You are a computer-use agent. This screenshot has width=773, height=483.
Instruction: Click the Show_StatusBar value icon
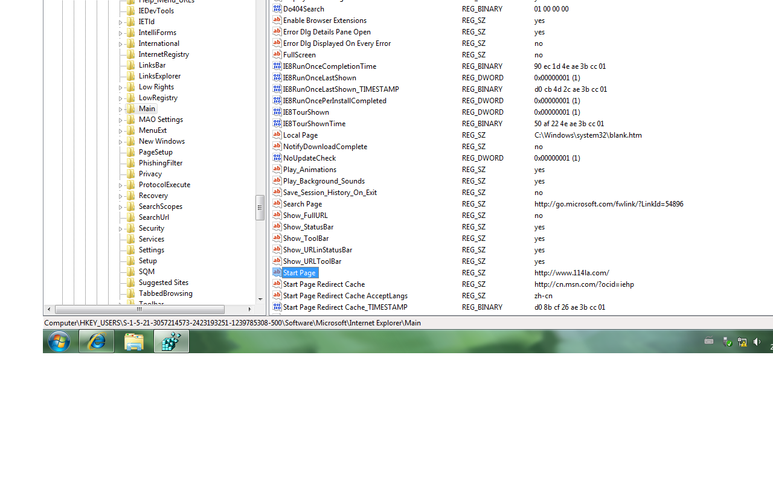point(277,226)
